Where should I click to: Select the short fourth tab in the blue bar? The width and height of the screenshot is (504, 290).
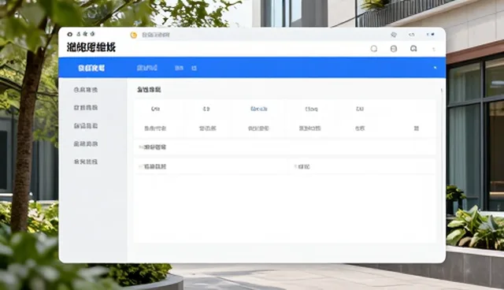[x=195, y=68]
